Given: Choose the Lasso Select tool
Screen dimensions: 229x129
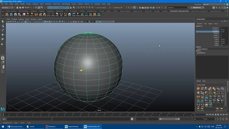Looking at the screenshot, I should coord(3,26).
